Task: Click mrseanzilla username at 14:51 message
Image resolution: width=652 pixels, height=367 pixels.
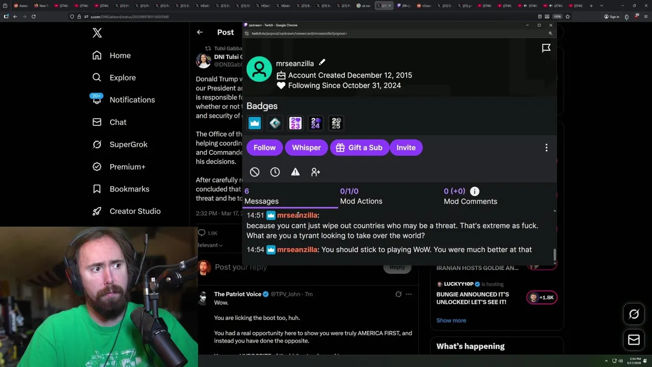Action: click(x=297, y=215)
